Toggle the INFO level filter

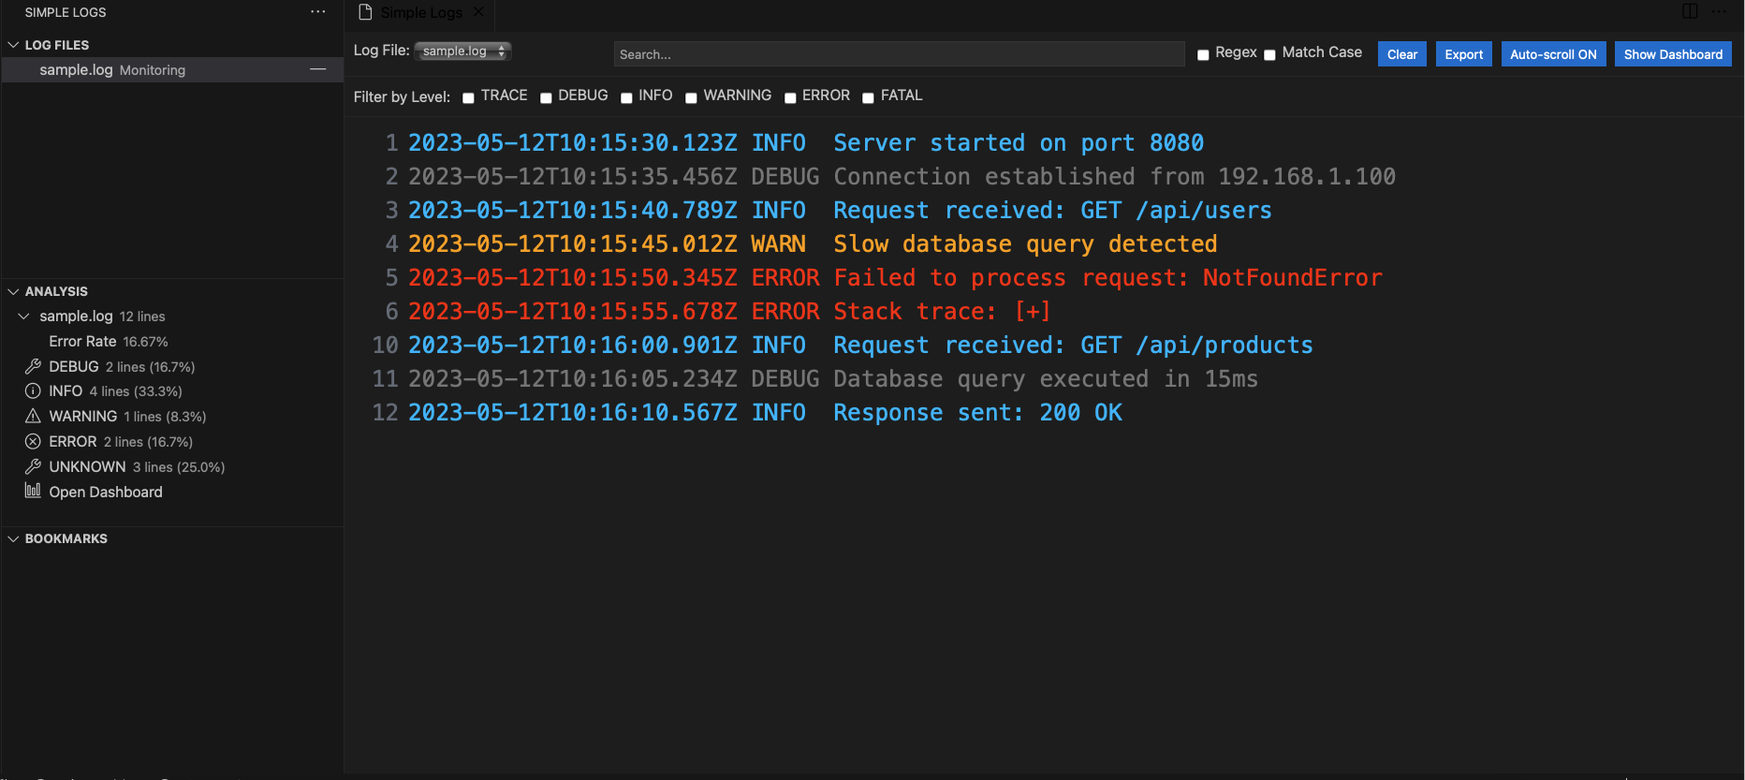[x=626, y=97]
